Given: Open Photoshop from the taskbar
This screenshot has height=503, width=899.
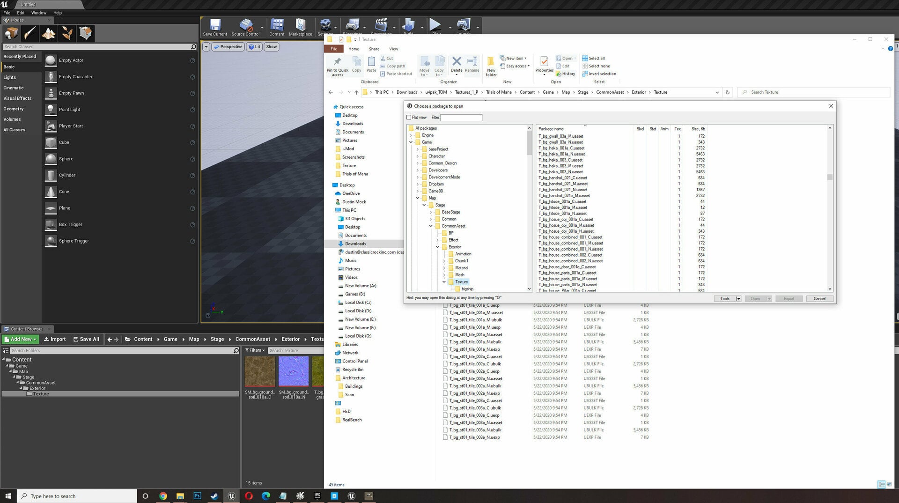Looking at the screenshot, I should pos(197,496).
